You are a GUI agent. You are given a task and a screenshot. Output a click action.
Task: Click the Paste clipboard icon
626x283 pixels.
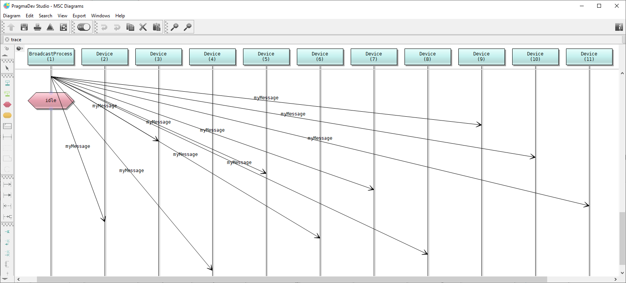(156, 27)
